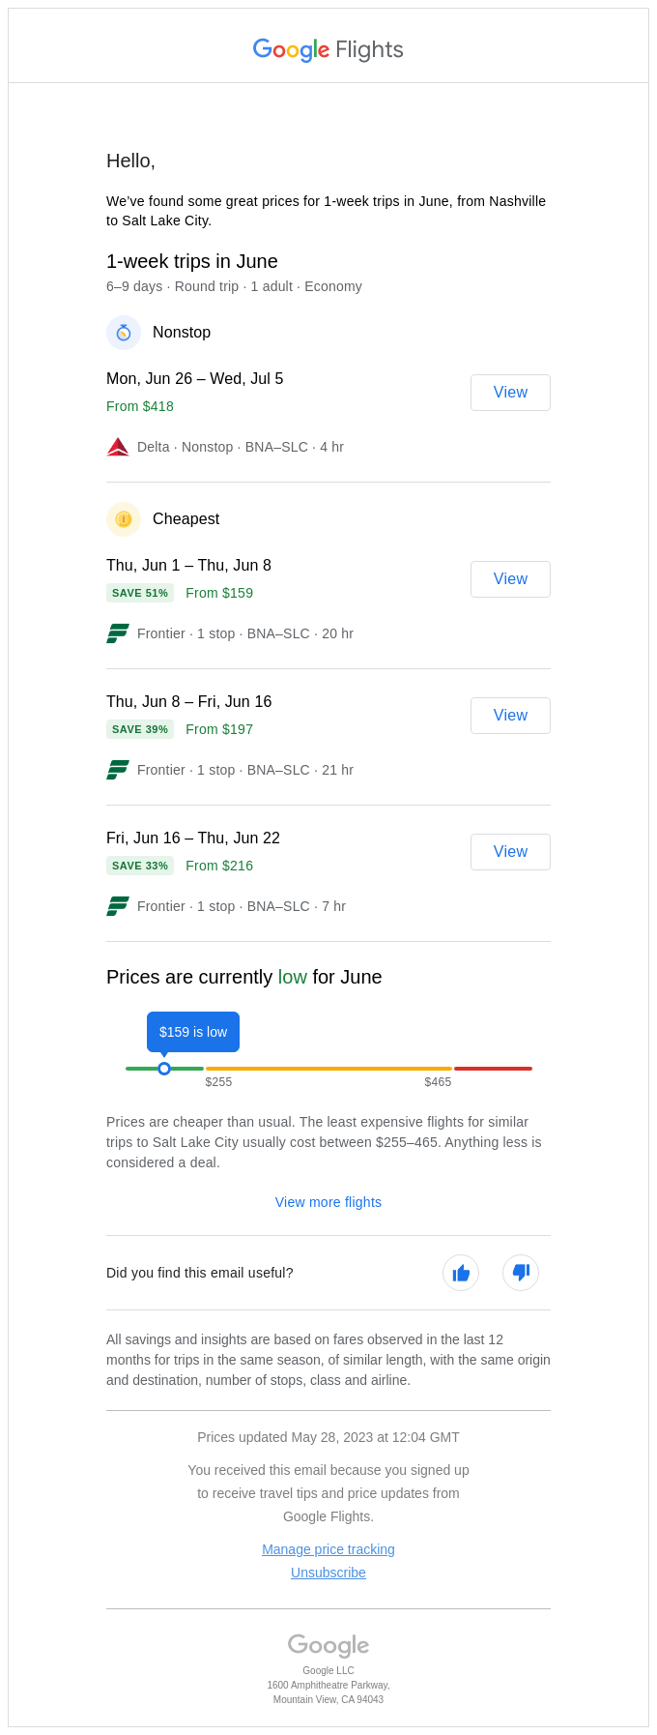View the Jun 8 – Jun 16 trip
Viewport: 657px width, 1735px height.
tap(510, 716)
